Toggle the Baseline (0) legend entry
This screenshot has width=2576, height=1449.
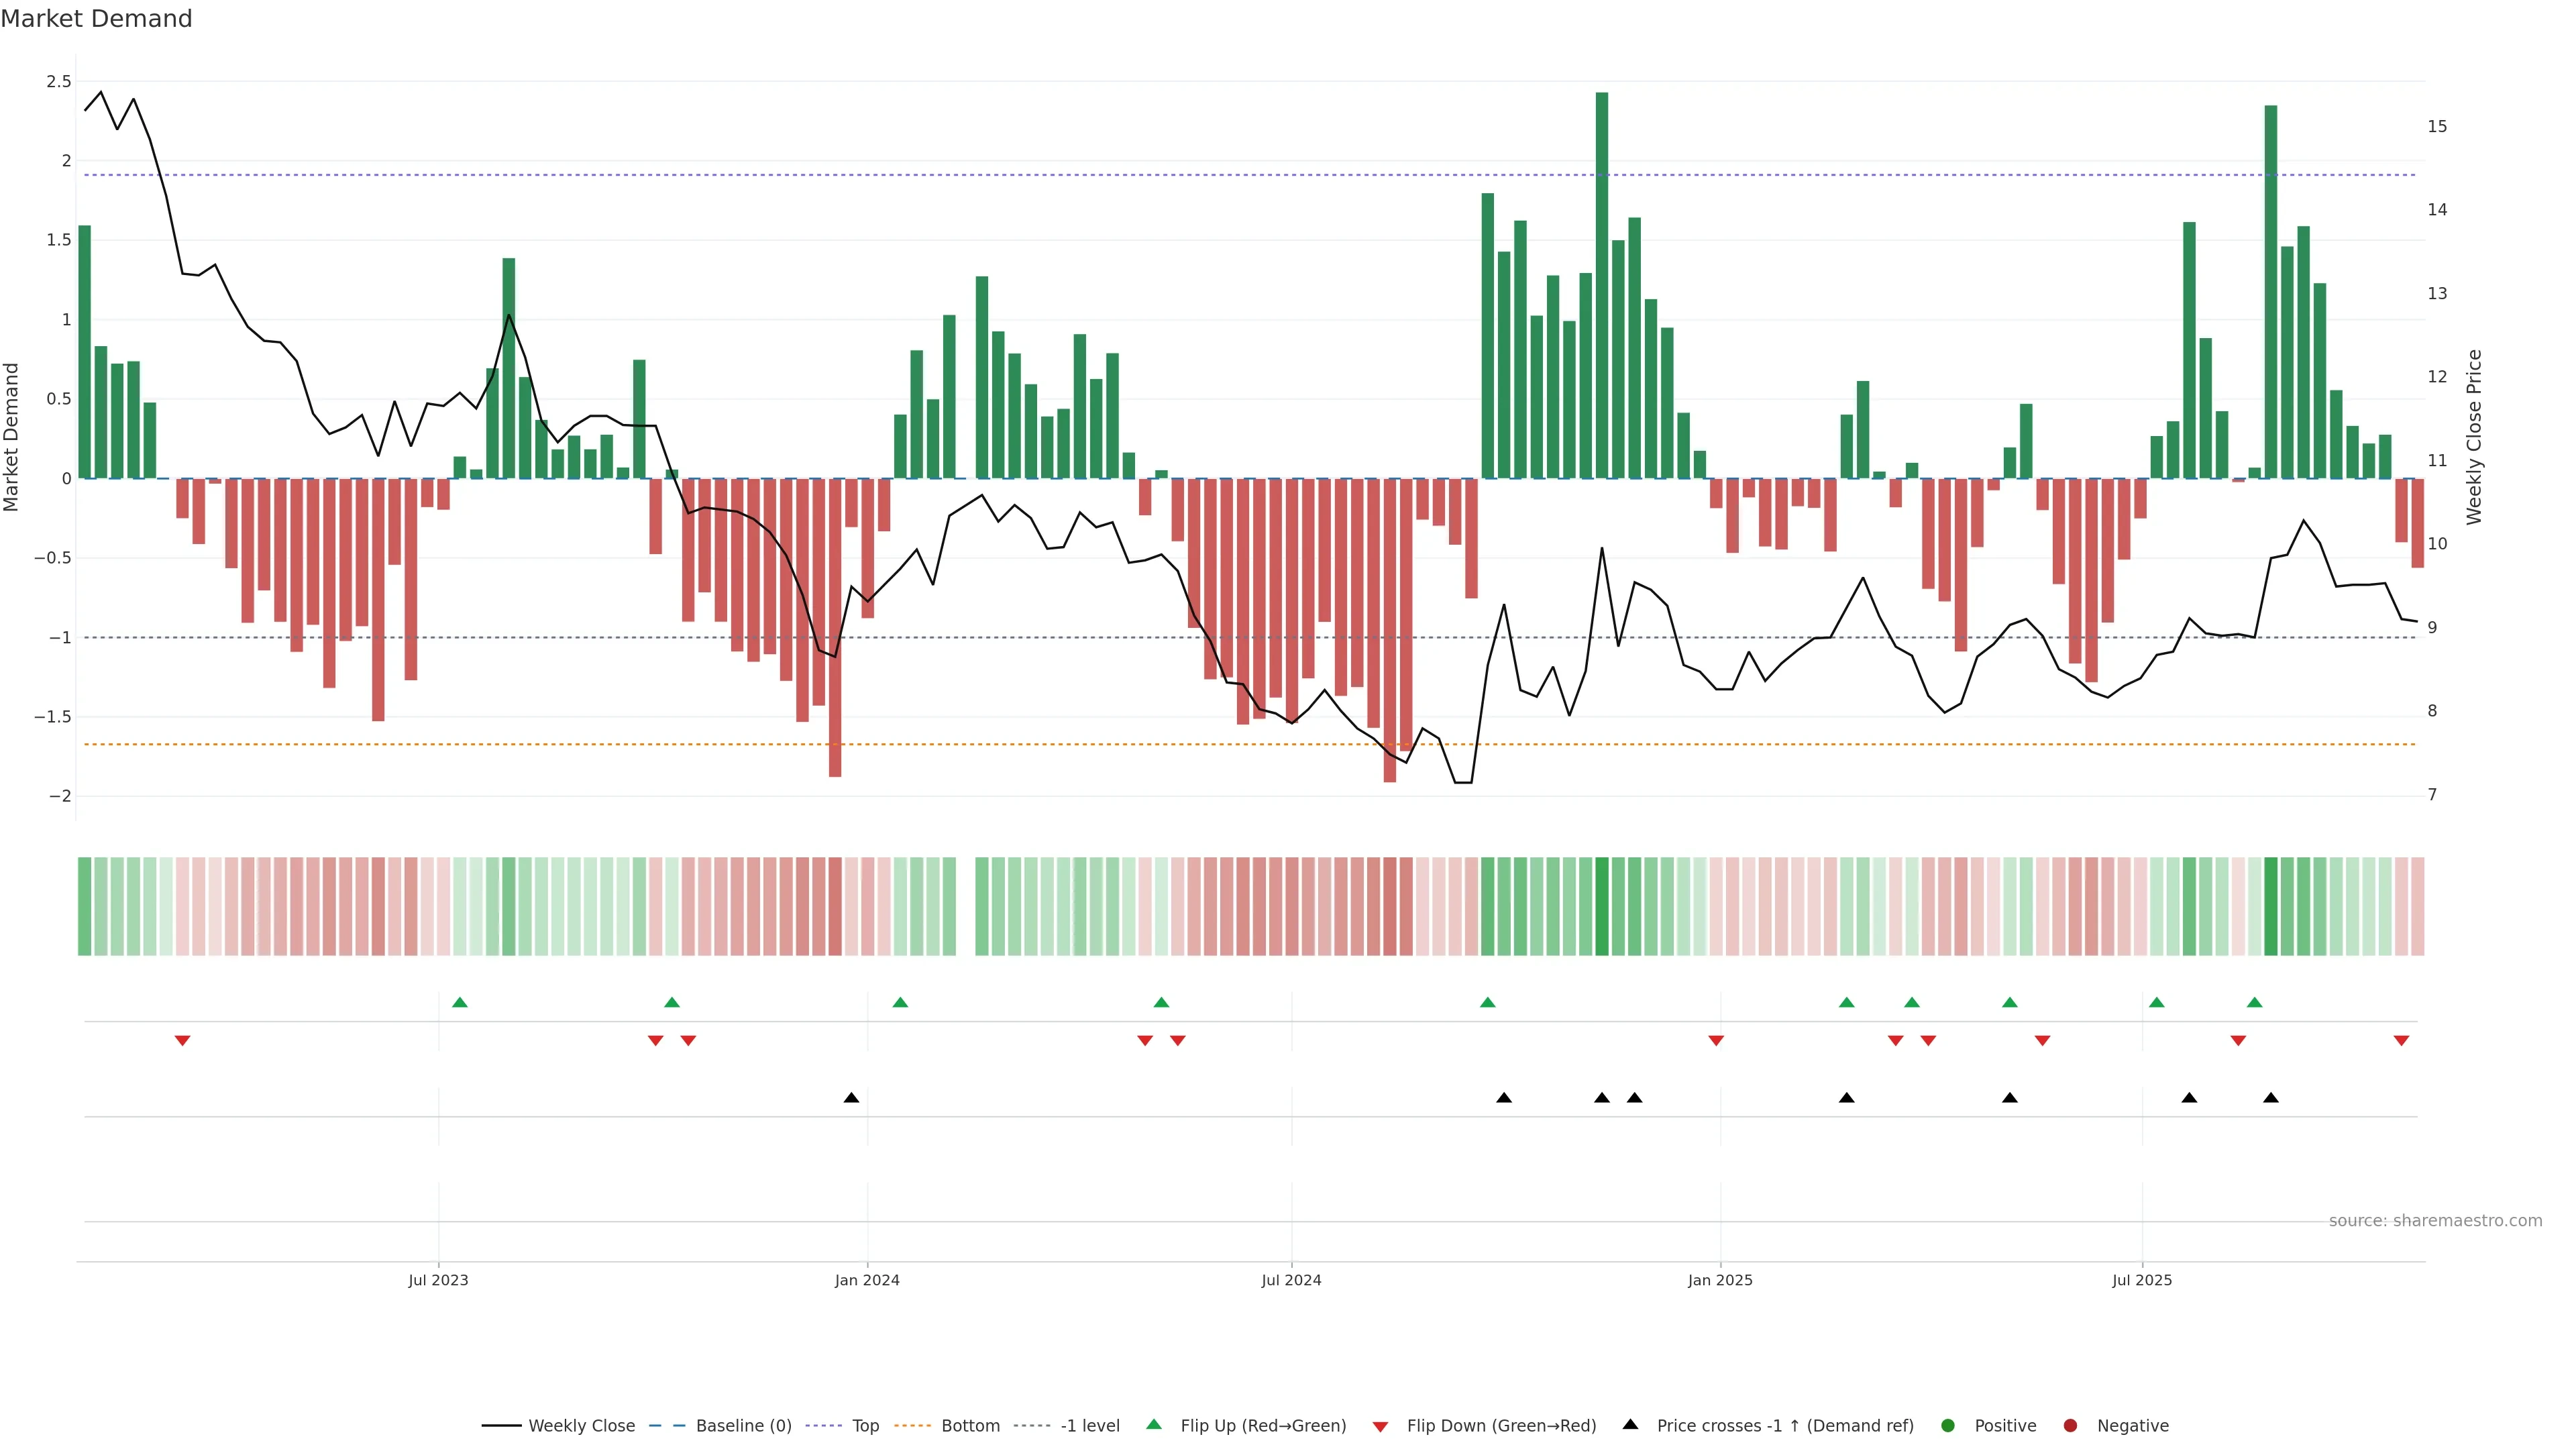pyautogui.click(x=743, y=1426)
